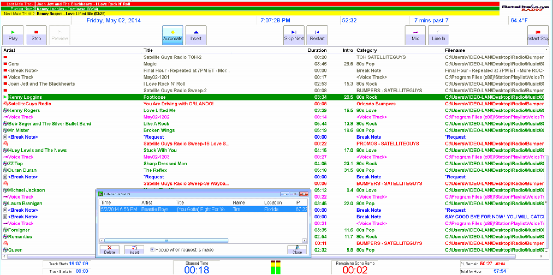Select the playing Kenny Loggins Footloose row

[x=273, y=97]
